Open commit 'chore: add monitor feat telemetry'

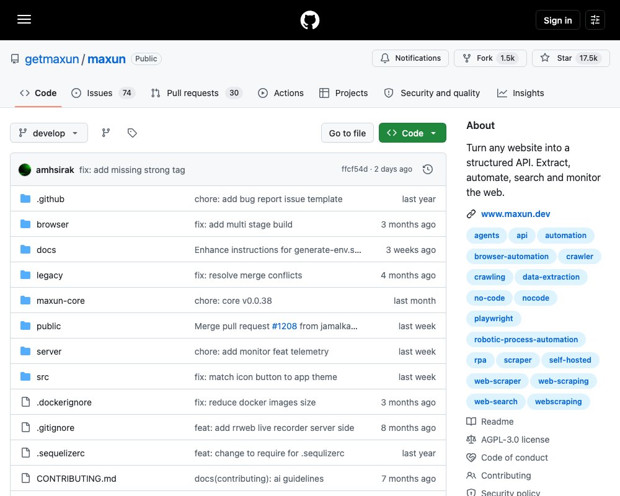262,352
